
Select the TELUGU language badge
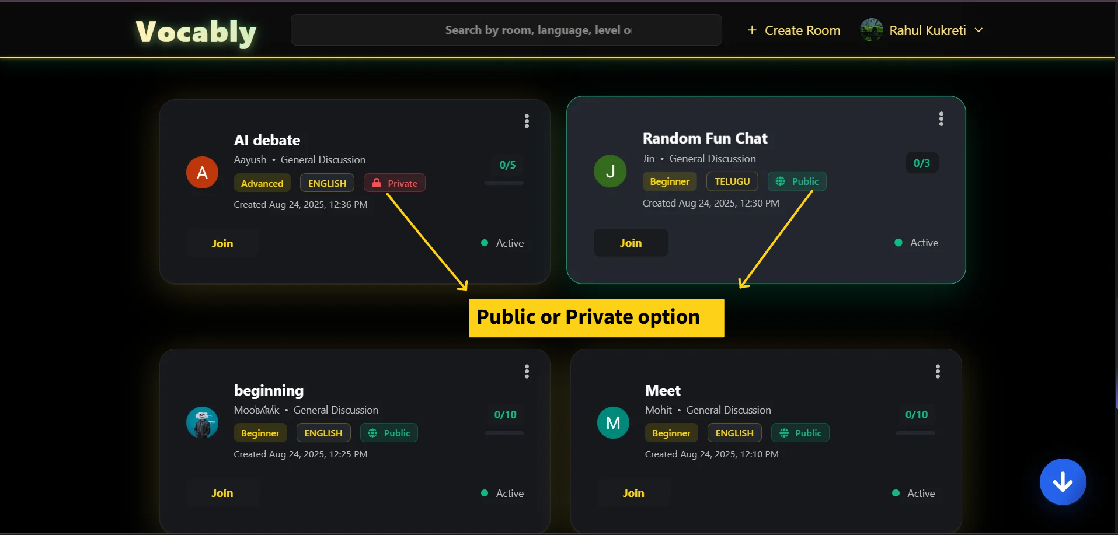click(x=732, y=181)
